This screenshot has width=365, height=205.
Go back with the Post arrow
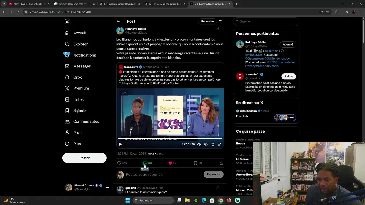click(x=118, y=22)
